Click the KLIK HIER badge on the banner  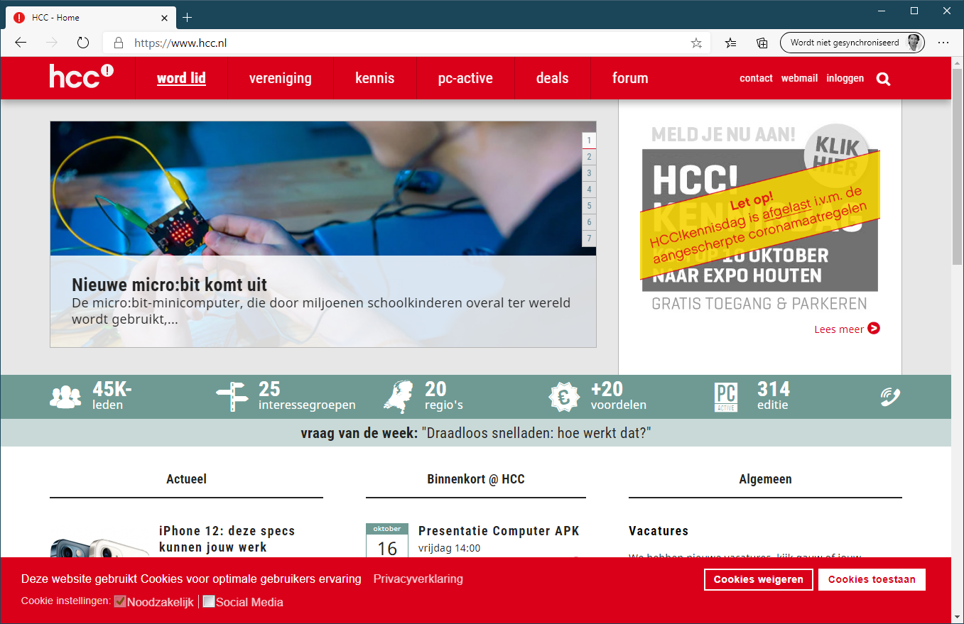pos(837,155)
